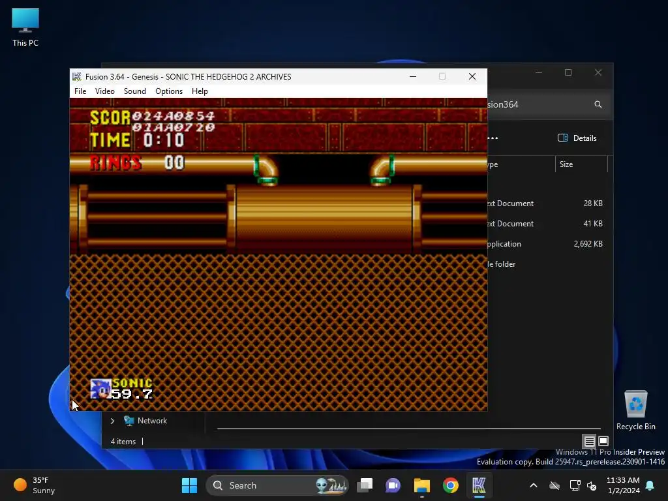
Task: Open Task View from the taskbar
Action: (x=365, y=485)
